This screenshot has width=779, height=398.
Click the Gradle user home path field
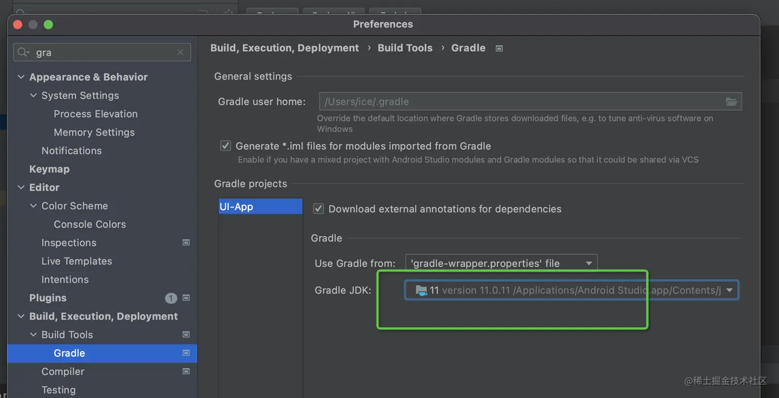click(x=520, y=101)
